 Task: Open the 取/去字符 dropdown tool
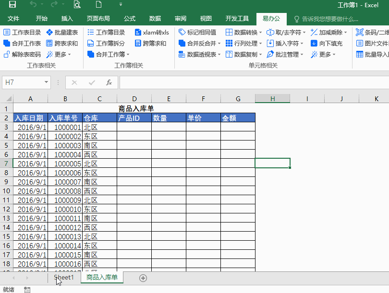[x=286, y=33]
